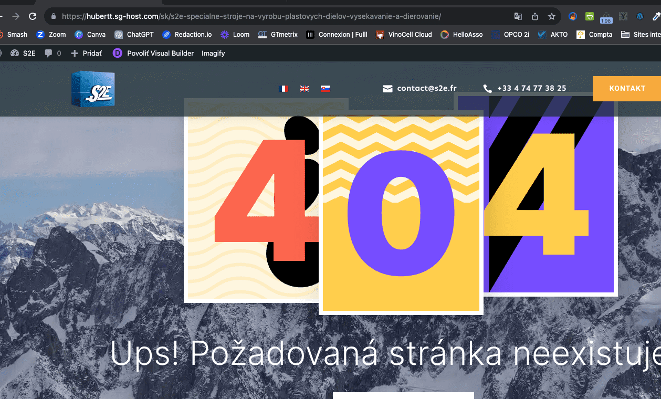The width and height of the screenshot is (661, 399).
Task: Share this page via share icon
Action: [535, 16]
